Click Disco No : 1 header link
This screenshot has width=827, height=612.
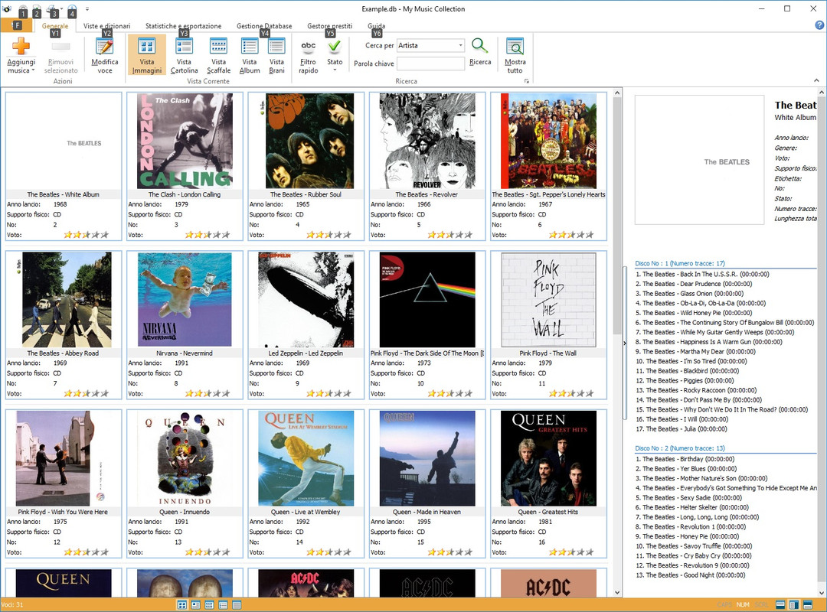point(680,263)
